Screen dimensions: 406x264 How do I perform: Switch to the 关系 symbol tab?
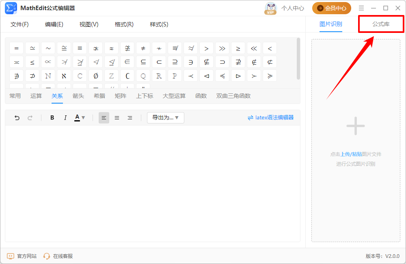57,96
